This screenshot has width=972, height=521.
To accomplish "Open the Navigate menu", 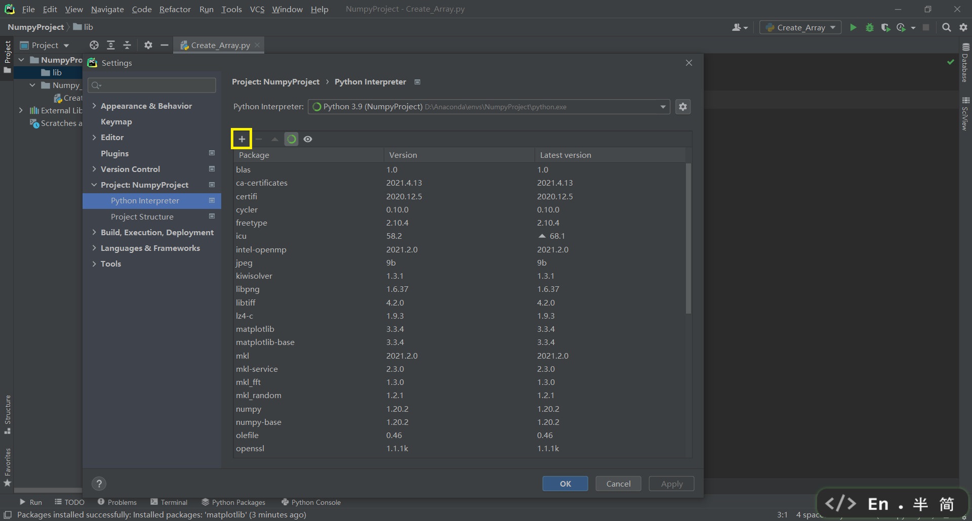I will tap(107, 9).
